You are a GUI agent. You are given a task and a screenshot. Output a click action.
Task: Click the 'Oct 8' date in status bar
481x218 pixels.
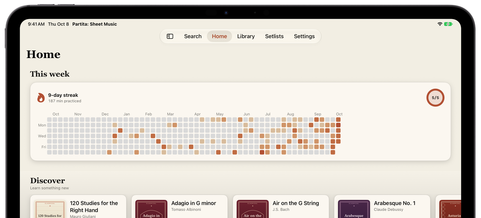pyautogui.click(x=63, y=24)
